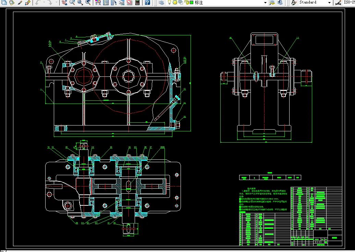Open the Undo history dropdown arrow
Screen dimensions: 355x252
pos(44,2)
